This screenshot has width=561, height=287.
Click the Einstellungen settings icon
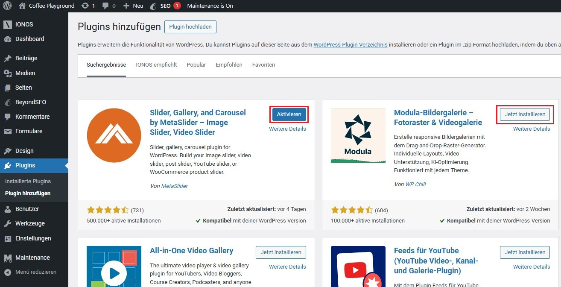tap(8, 238)
